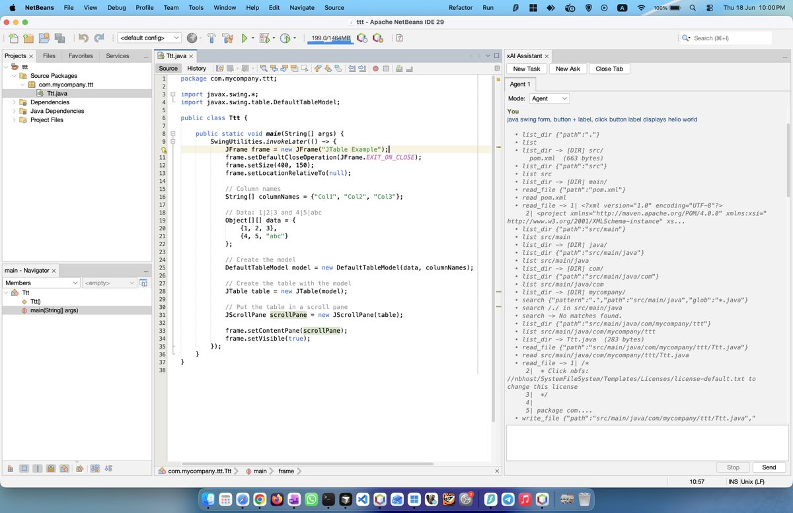793x513 pixels.
Task: Open the Navigate menu
Action: tap(302, 7)
